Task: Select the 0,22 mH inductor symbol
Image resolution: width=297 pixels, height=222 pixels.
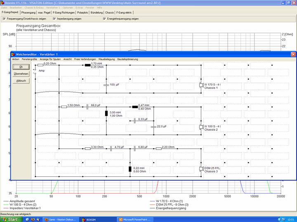Action: coord(130,169)
